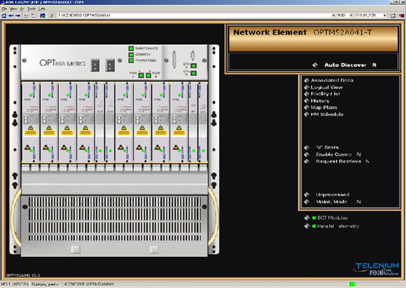Go forward with the right arrow

pyautogui.click(x=17, y=15)
